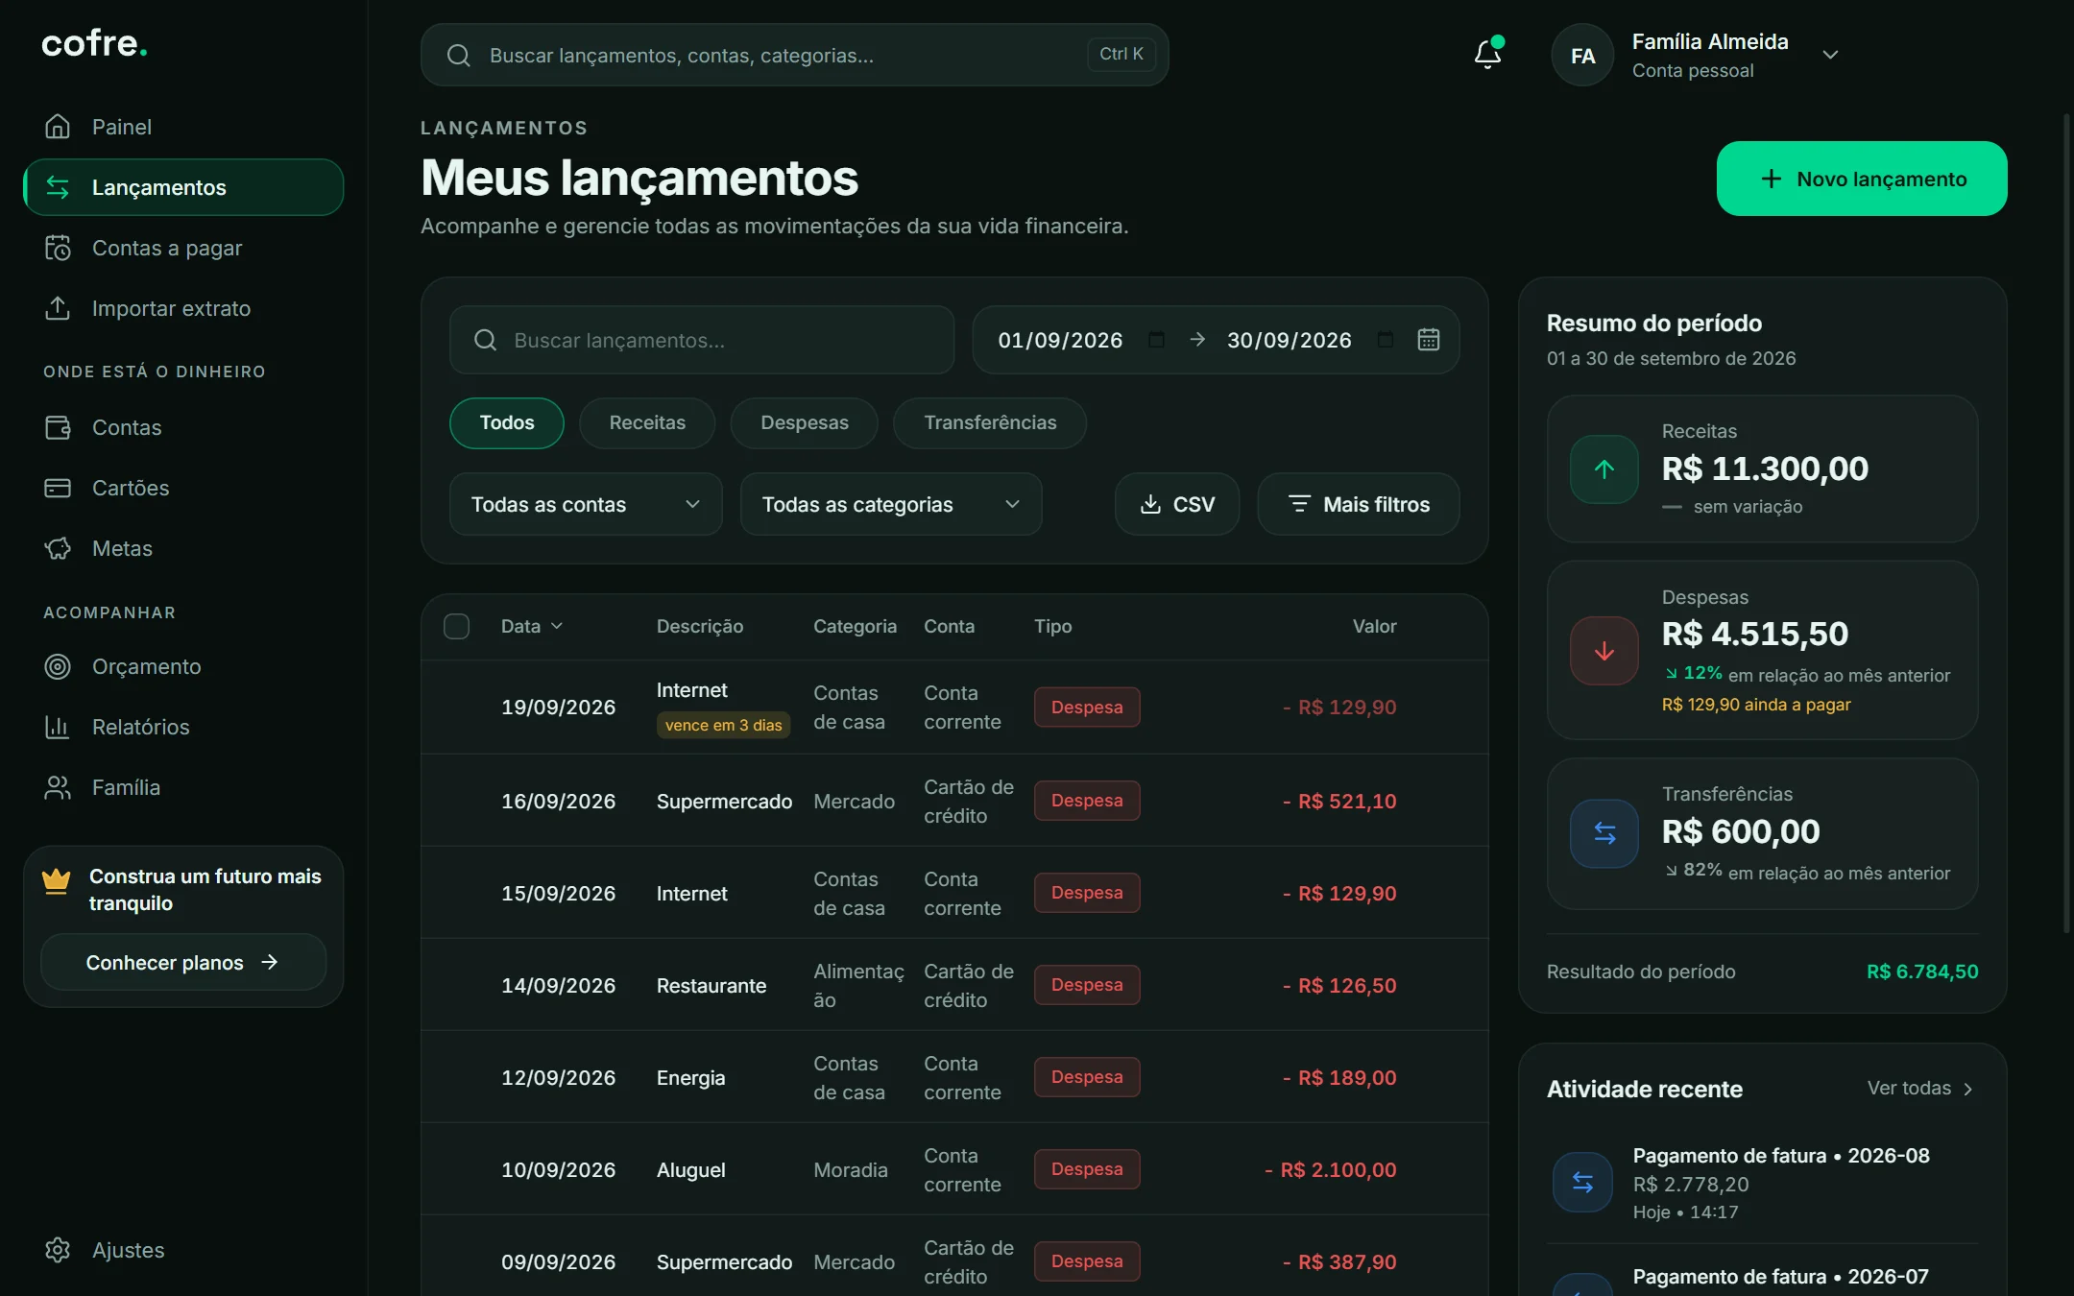Viewport: 2074px width, 1296px height.
Task: Select the Receitas filter tab
Action: [x=647, y=423]
